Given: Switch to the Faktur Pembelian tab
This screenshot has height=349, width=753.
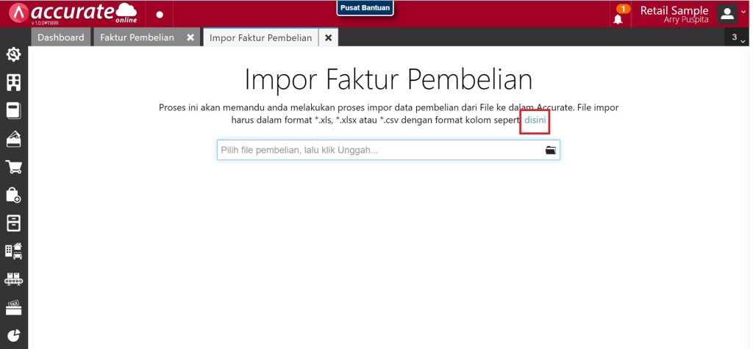Looking at the screenshot, I should (138, 37).
